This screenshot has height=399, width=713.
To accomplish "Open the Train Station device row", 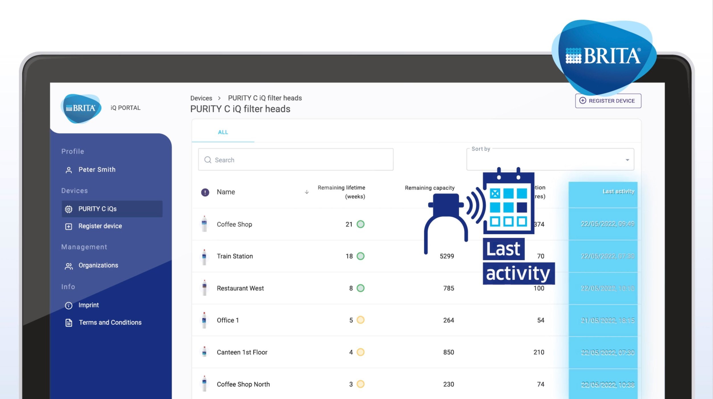I will pos(416,256).
